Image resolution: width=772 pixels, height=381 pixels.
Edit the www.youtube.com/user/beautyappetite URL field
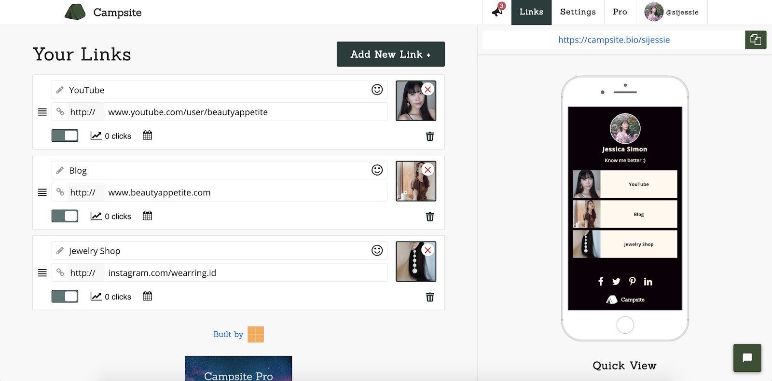(246, 112)
